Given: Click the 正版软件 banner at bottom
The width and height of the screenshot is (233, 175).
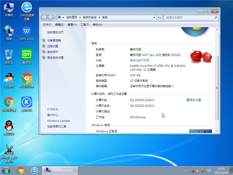Looking at the screenshot, I should tap(201, 131).
